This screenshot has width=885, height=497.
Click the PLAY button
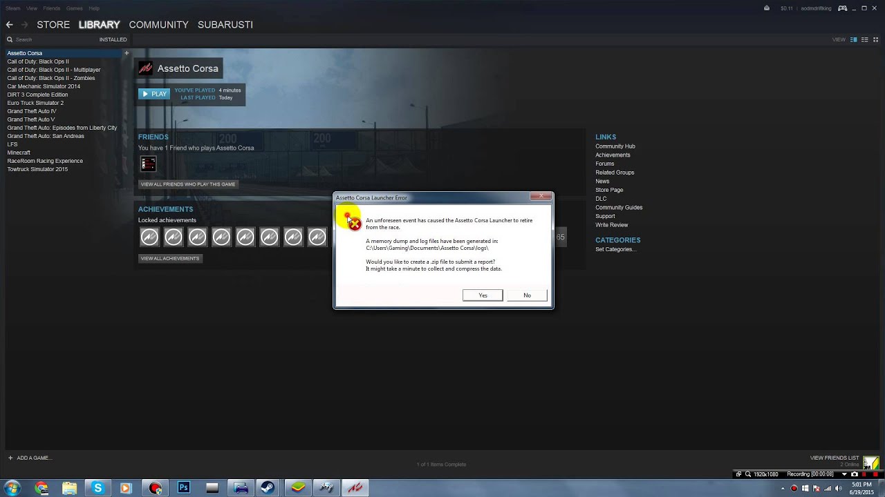pyautogui.click(x=154, y=94)
